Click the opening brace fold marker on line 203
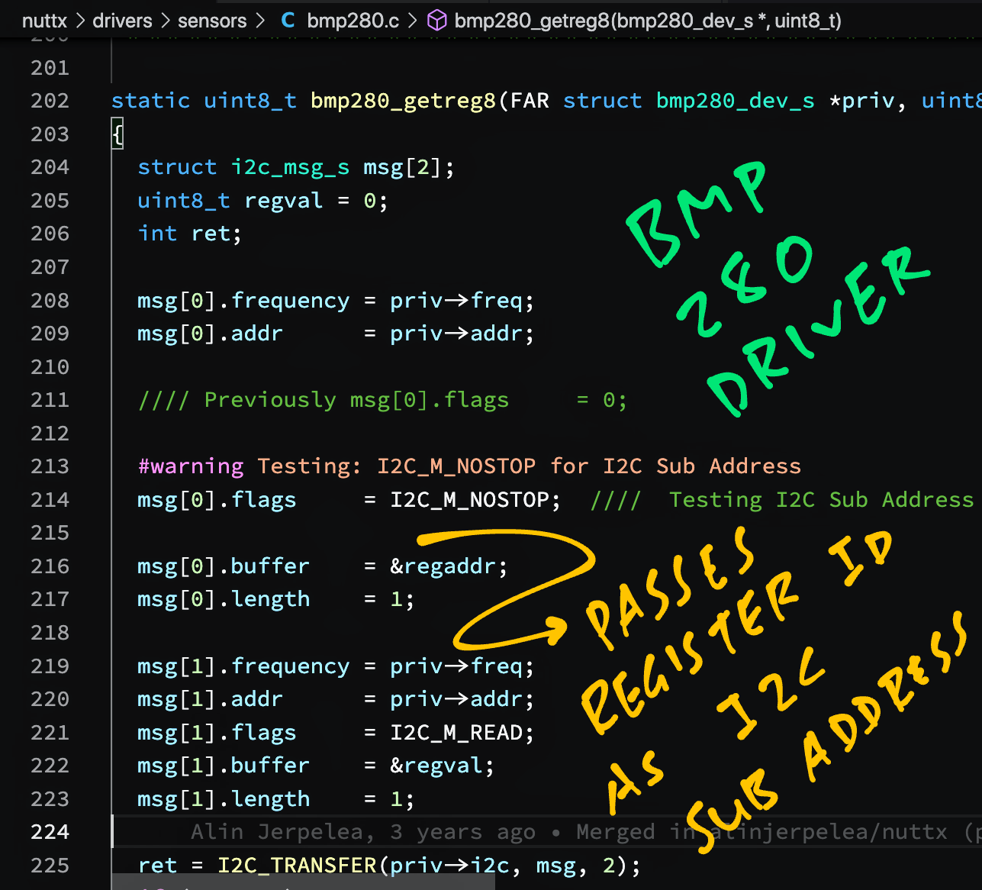982x890 pixels. [x=116, y=134]
